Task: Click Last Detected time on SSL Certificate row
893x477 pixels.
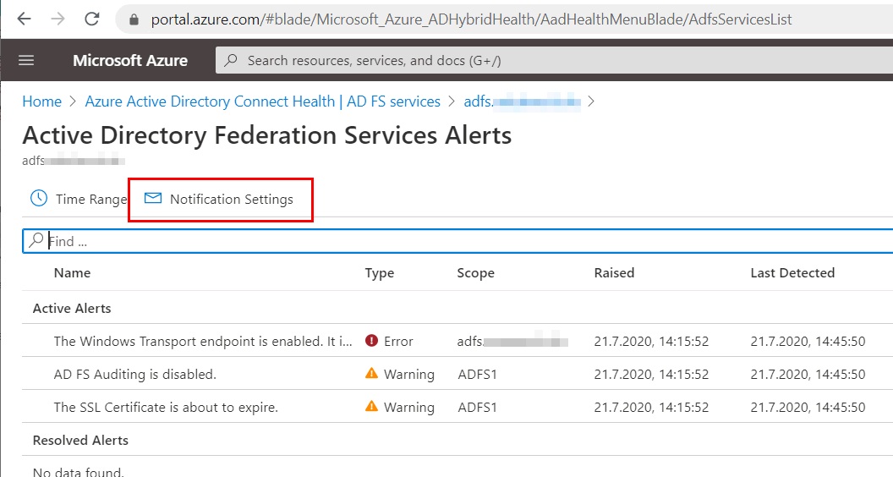Action: click(808, 408)
